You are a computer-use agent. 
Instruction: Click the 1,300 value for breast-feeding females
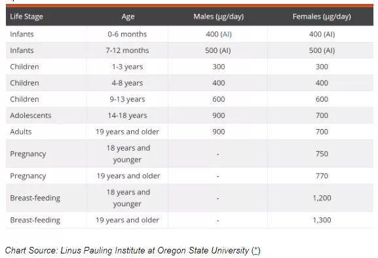(x=322, y=220)
